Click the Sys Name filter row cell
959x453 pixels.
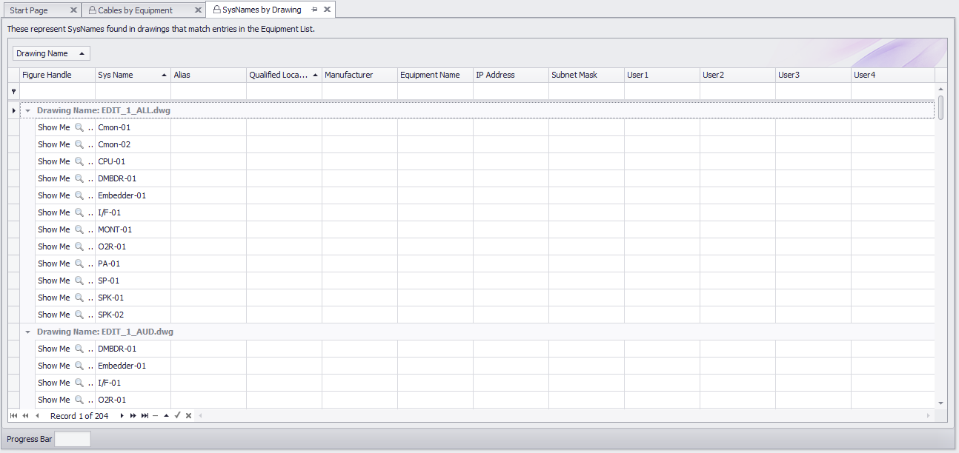(x=133, y=91)
